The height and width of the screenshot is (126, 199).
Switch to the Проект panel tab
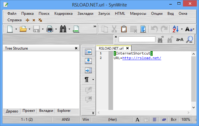(29, 111)
